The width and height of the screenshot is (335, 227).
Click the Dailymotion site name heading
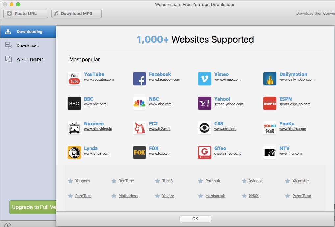click(x=293, y=74)
